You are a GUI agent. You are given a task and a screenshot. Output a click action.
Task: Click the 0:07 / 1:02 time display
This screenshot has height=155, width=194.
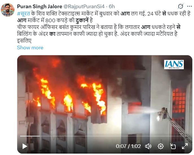tap(128, 146)
